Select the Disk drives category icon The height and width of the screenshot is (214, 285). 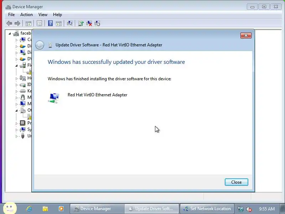coord(22,46)
